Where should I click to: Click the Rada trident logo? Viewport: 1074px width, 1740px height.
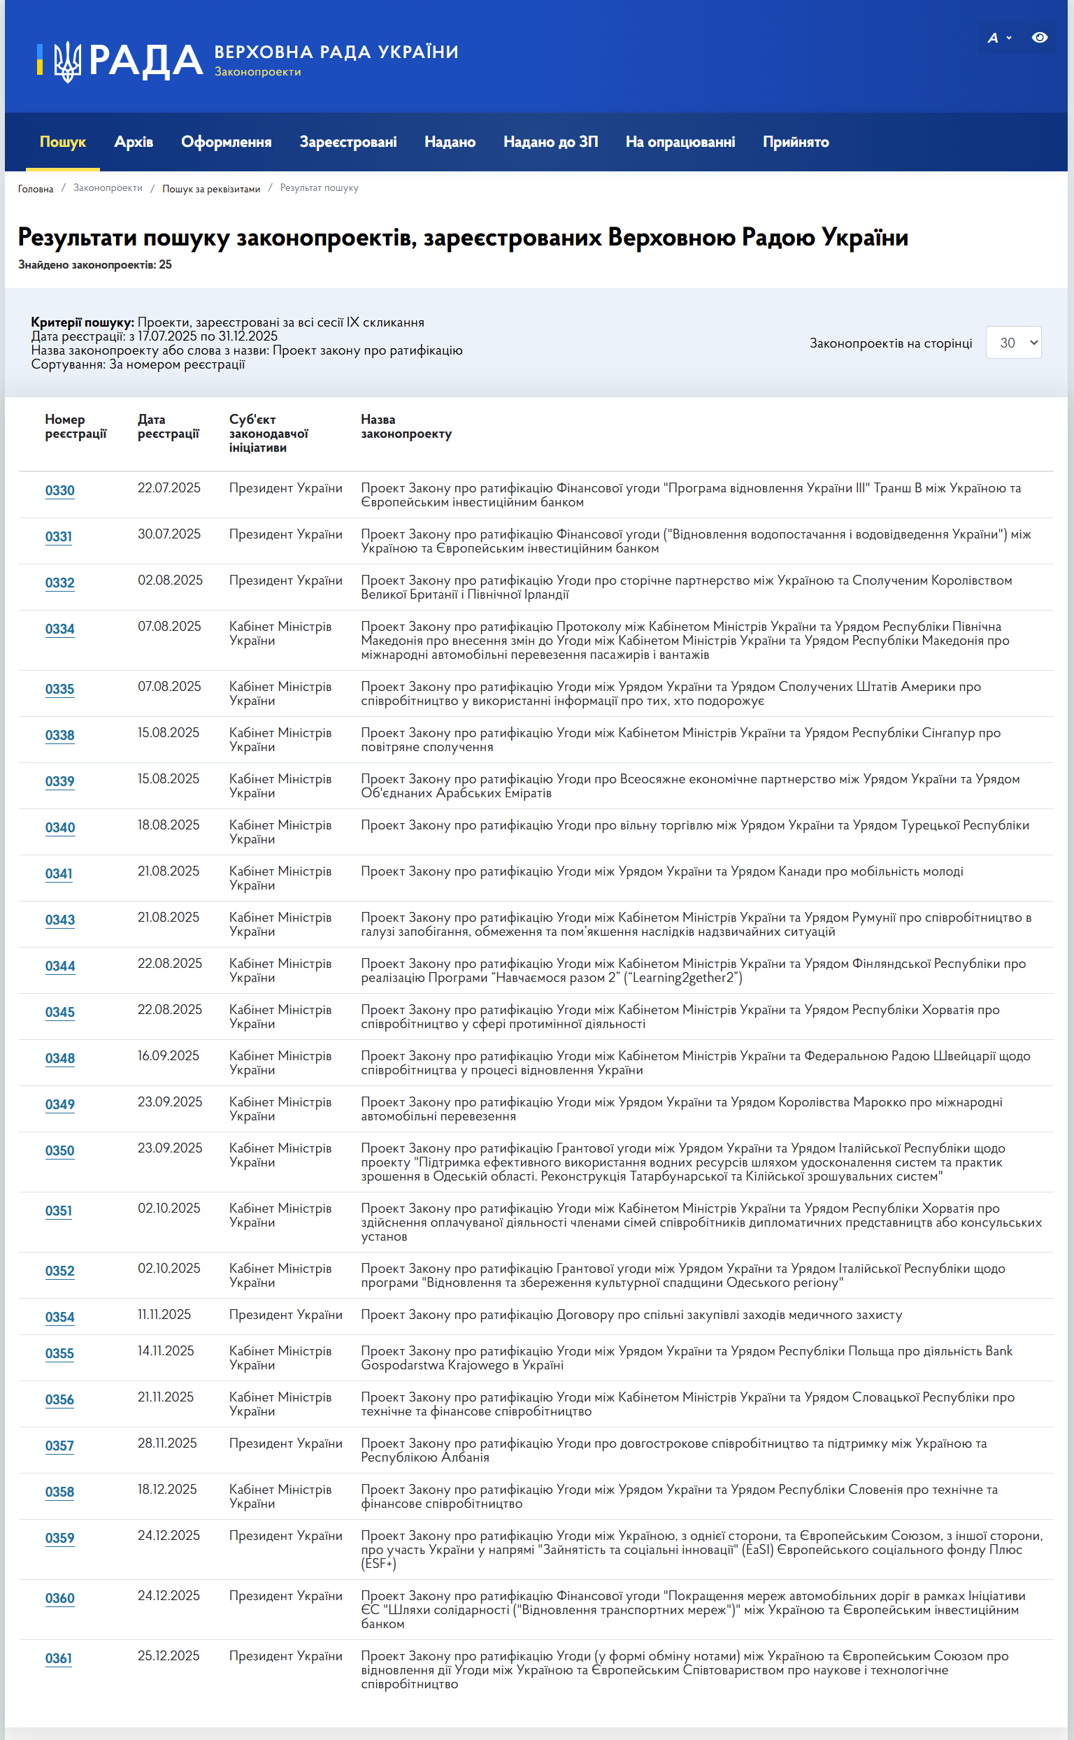[68, 61]
